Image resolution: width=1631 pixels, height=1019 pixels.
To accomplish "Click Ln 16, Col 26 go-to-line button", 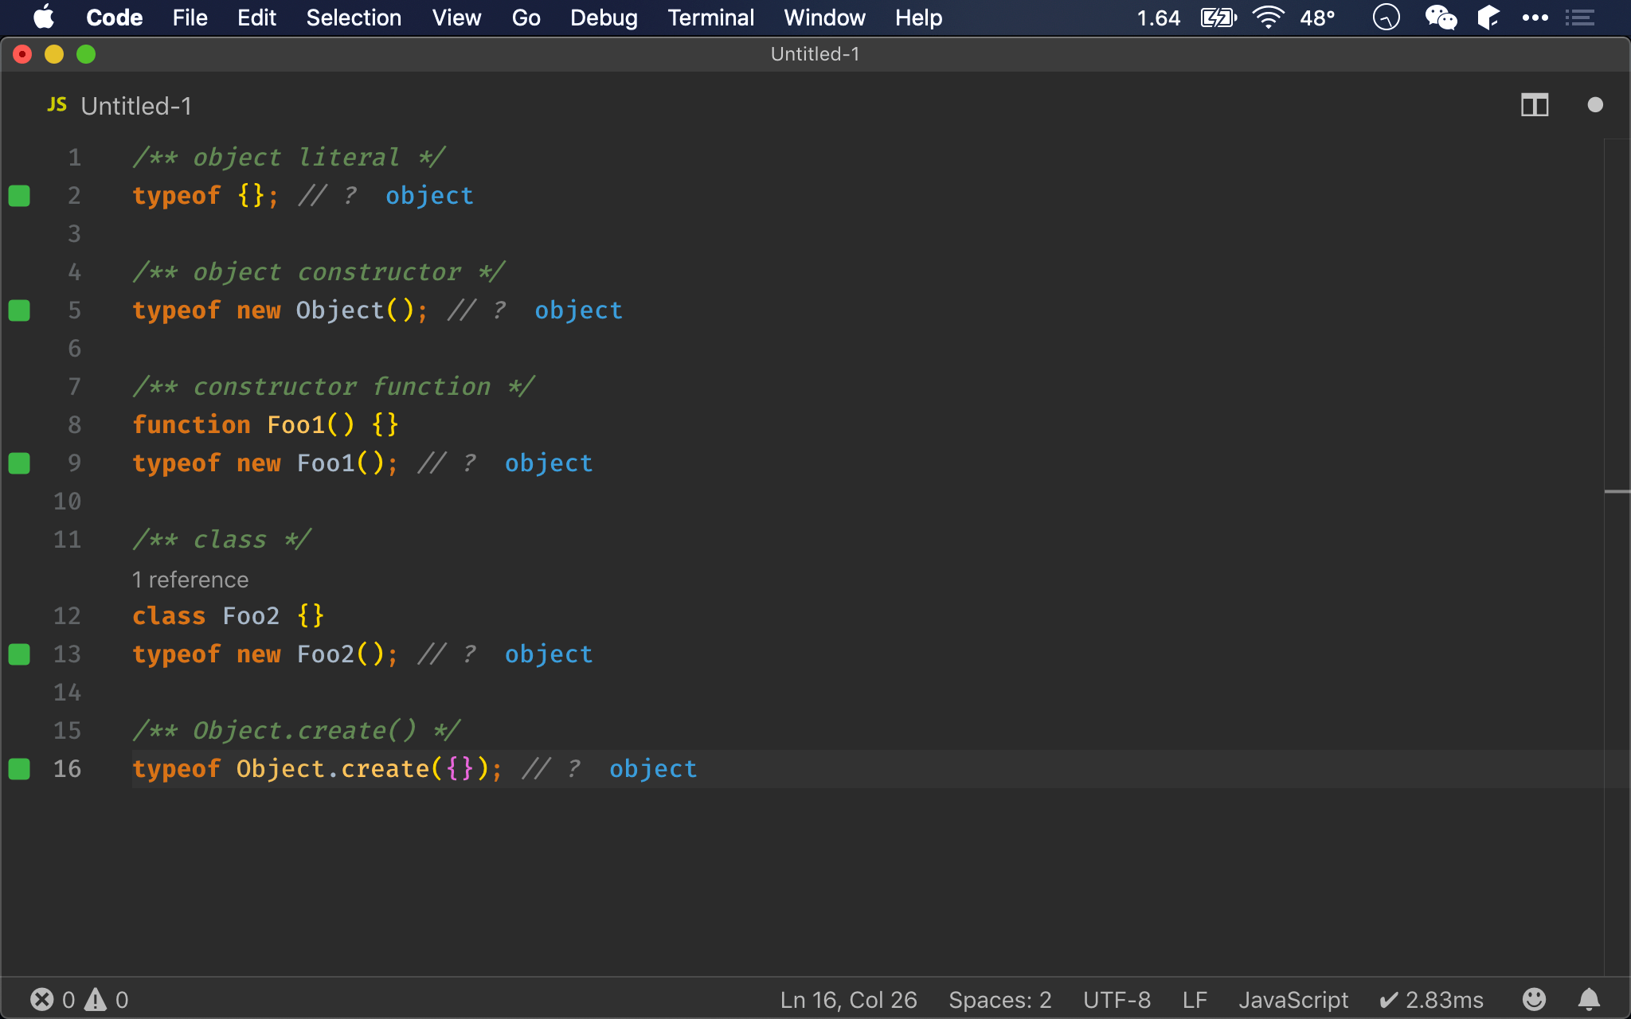I will [848, 999].
